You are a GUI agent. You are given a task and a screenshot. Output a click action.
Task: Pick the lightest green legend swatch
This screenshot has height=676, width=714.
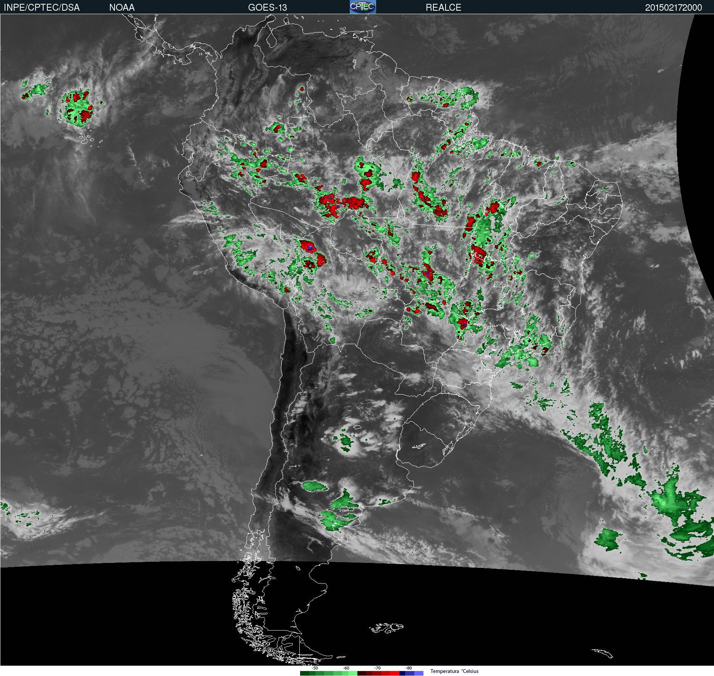[x=353, y=673]
